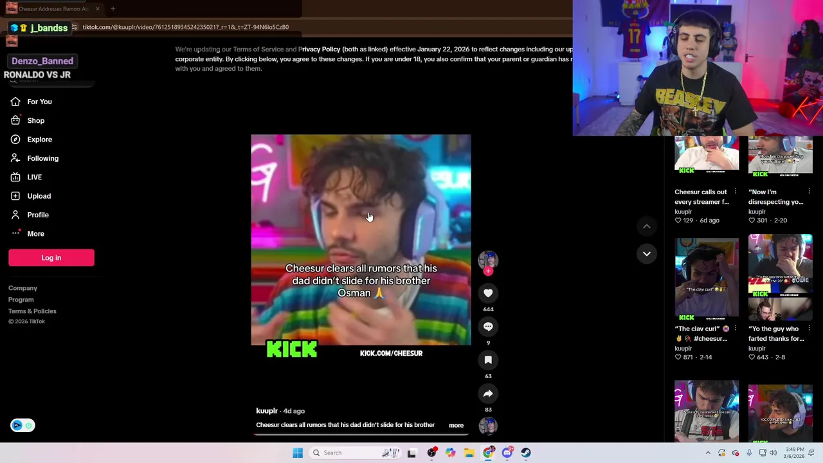823x463 pixels.
Task: Open the taskbar clock showing 3:49 PM
Action: coord(795,453)
